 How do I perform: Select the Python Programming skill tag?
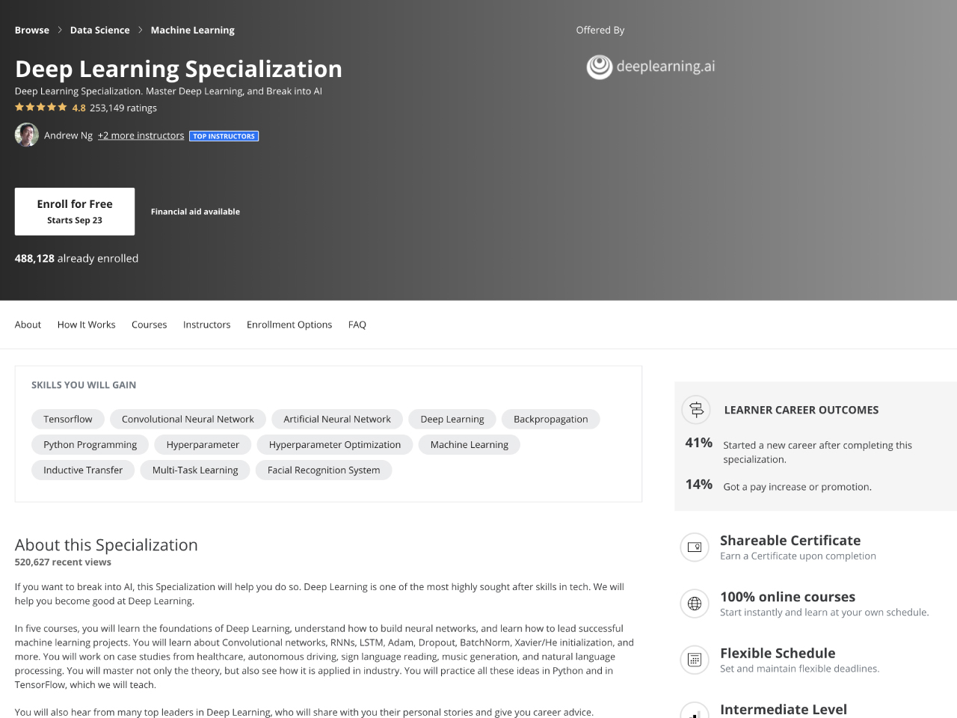90,444
